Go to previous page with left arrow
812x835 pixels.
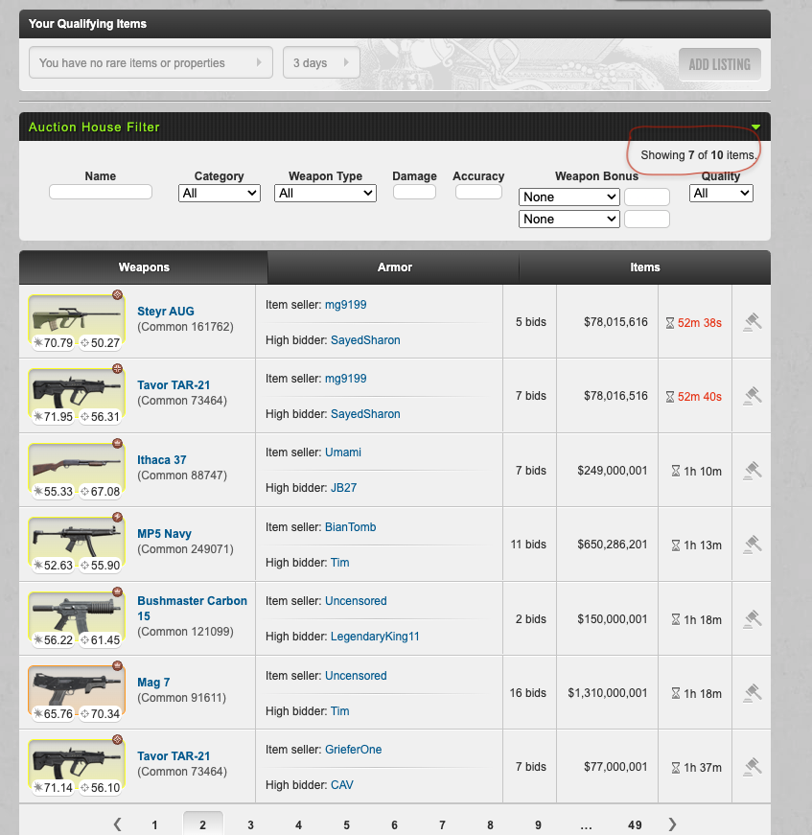(x=117, y=823)
